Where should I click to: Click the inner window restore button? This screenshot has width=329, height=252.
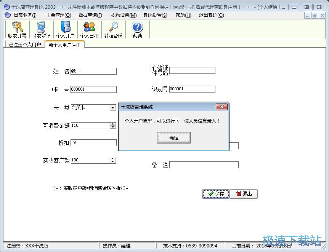pos(315,15)
